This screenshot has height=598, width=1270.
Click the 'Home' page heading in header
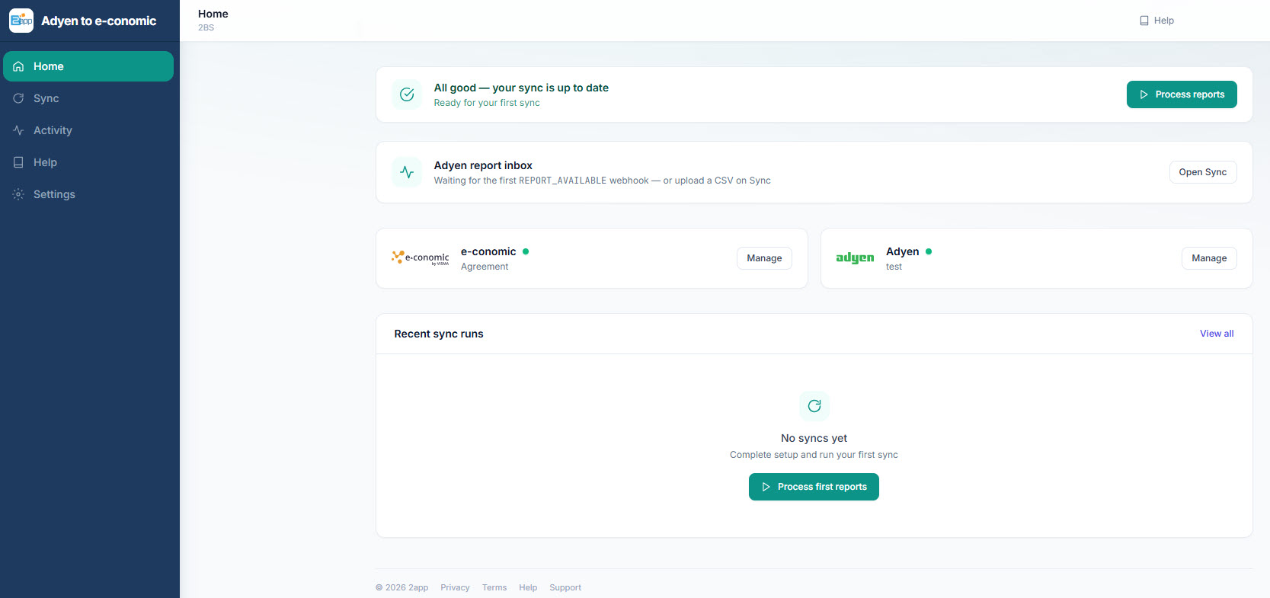213,14
